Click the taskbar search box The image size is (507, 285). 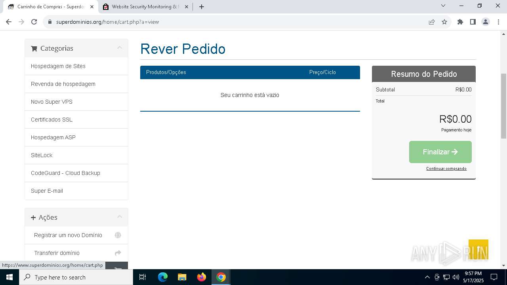(76, 277)
